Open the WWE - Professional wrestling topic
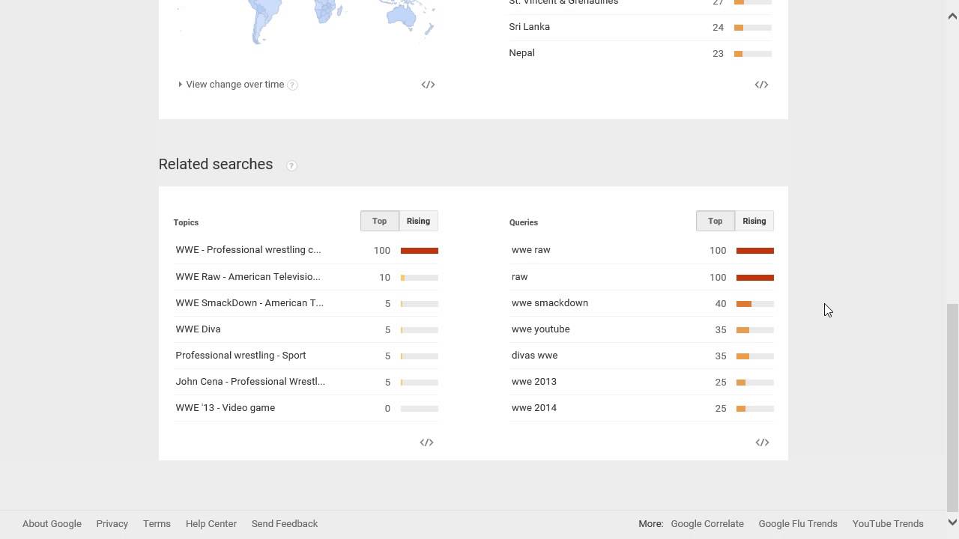The image size is (959, 539). tap(248, 250)
